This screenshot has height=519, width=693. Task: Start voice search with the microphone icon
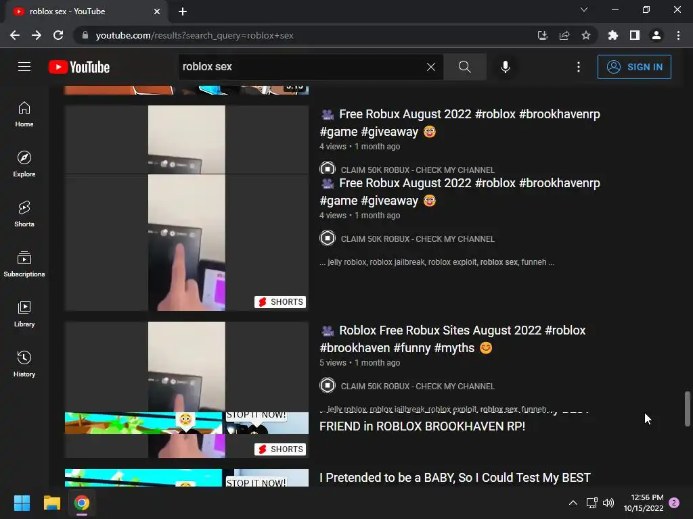point(505,67)
